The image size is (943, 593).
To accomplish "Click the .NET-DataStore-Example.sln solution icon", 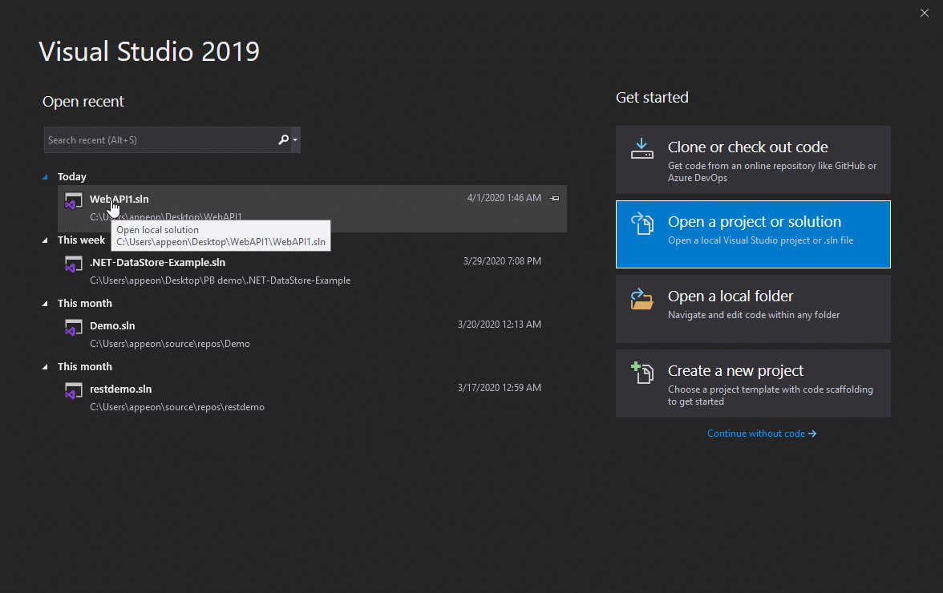I will [x=74, y=264].
